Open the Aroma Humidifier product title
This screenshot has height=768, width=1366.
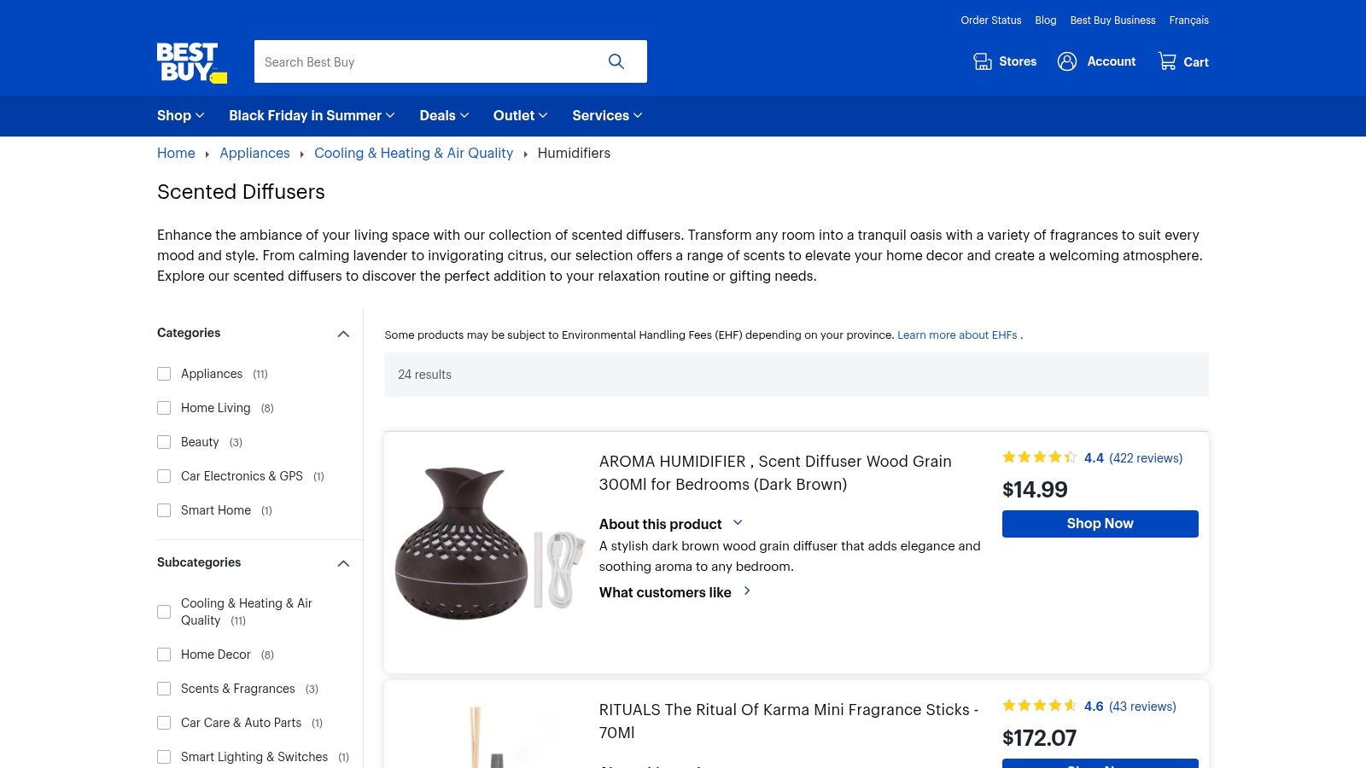775,473
